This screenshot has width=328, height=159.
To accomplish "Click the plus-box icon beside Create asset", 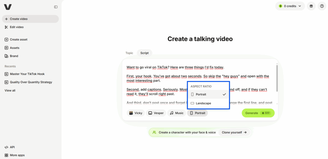I will [x=6, y=39].
